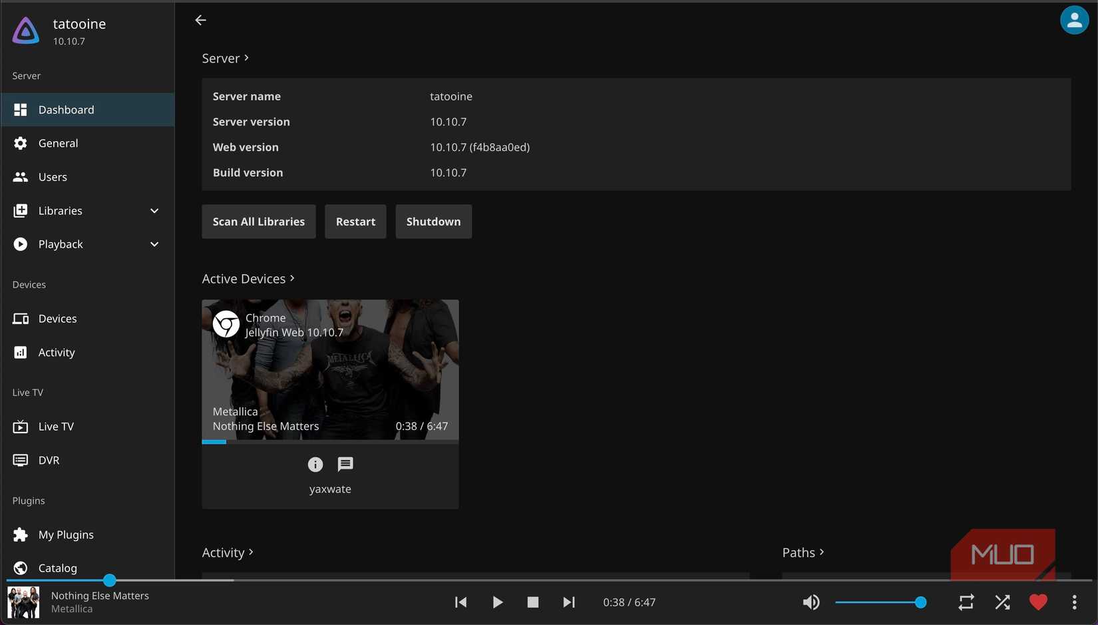Open the Devices page in sidebar
This screenshot has width=1098, height=625.
point(88,319)
